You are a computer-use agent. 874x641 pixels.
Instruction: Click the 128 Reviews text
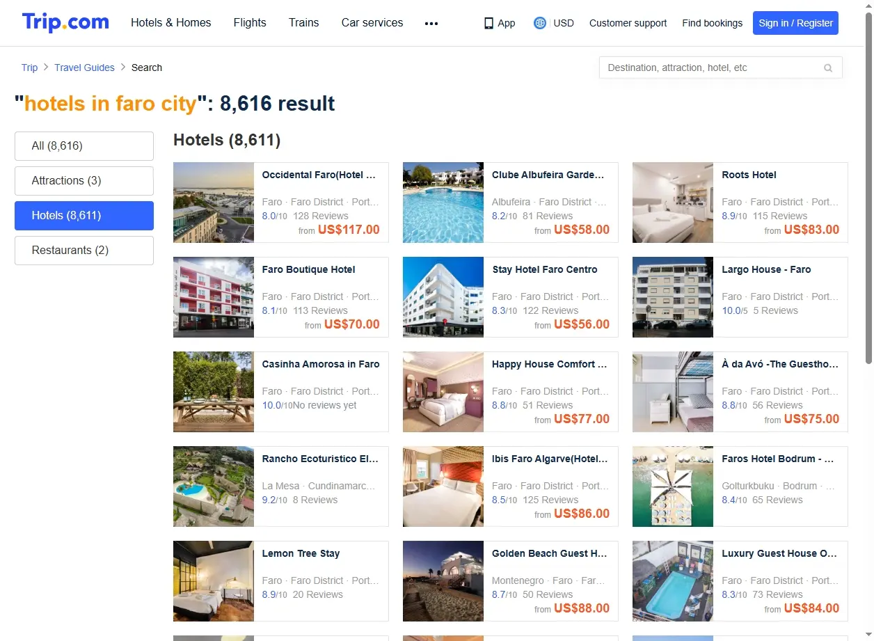321,216
